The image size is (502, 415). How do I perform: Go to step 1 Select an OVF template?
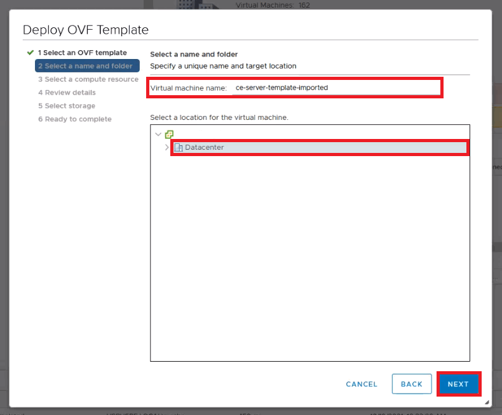pos(82,53)
